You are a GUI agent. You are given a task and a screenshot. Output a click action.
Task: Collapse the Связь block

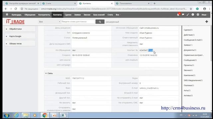click(x=46, y=73)
